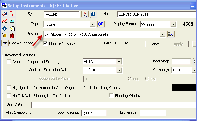The image size is (197, 121).
Task: Click the XYZ symbol lookup icon
Action: click(x=85, y=14)
